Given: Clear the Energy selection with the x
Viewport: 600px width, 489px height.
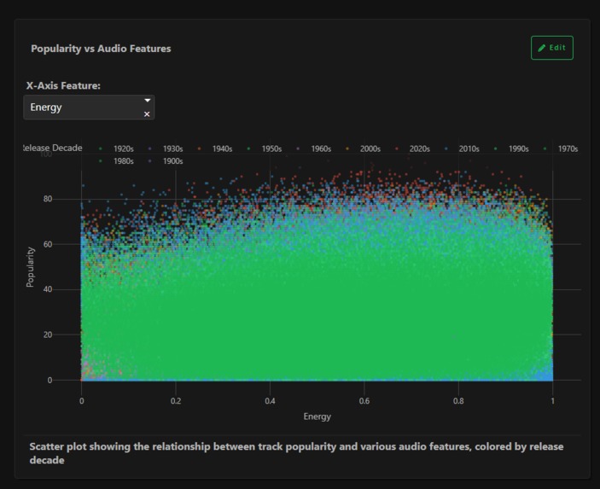Looking at the screenshot, I should pyautogui.click(x=147, y=114).
